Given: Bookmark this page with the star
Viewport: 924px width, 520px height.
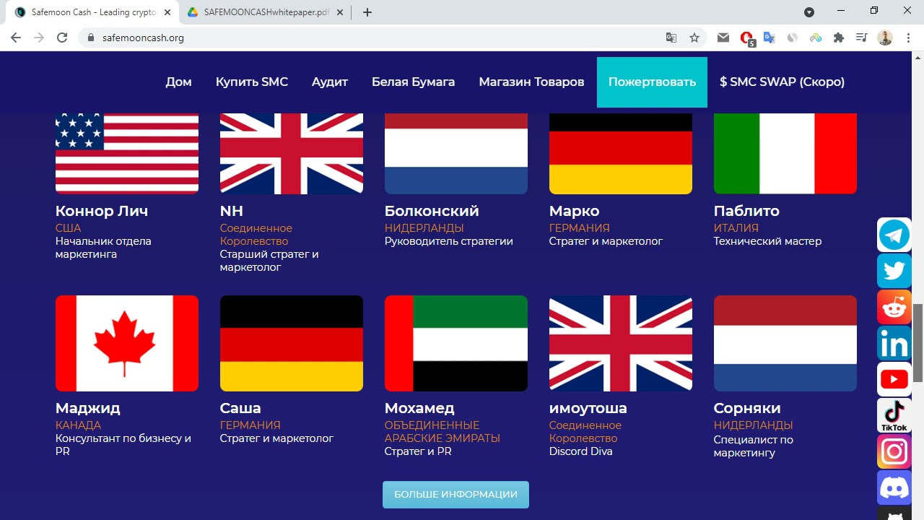Looking at the screenshot, I should tap(694, 38).
